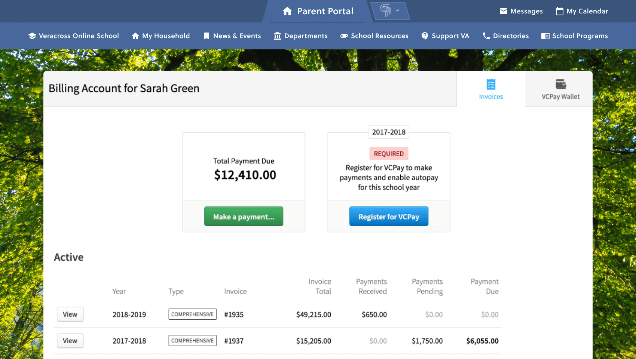Click Veracross Online School graduation cap icon
The width and height of the screenshot is (636, 359).
coord(32,36)
